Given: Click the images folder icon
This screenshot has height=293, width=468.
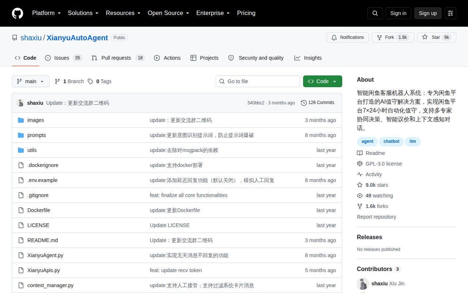Looking at the screenshot, I should 21,120.
